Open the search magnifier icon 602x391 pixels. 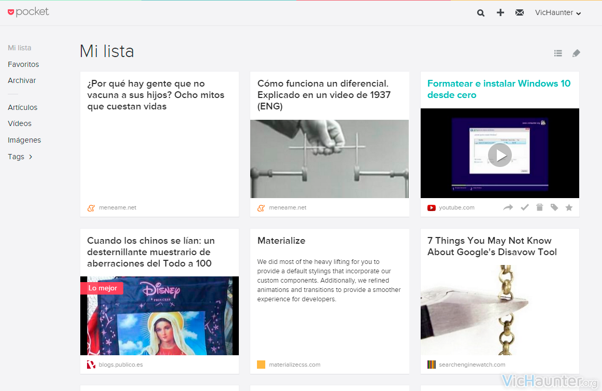coord(481,13)
